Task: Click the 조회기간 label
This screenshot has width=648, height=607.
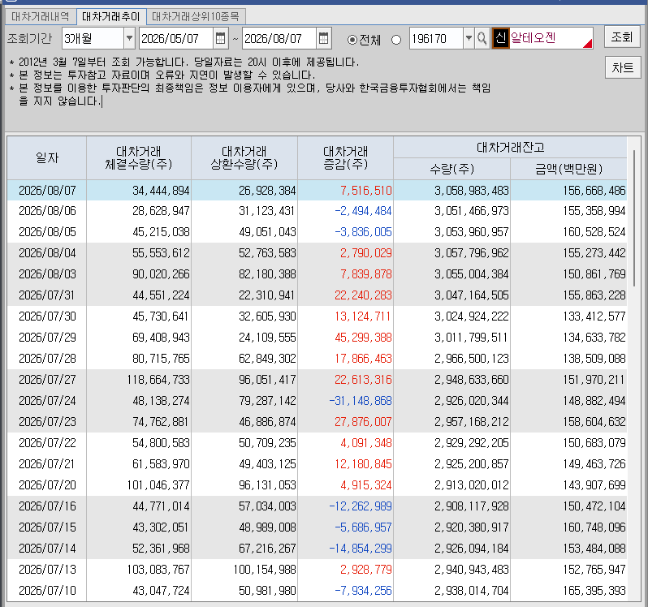Action: click(x=30, y=38)
